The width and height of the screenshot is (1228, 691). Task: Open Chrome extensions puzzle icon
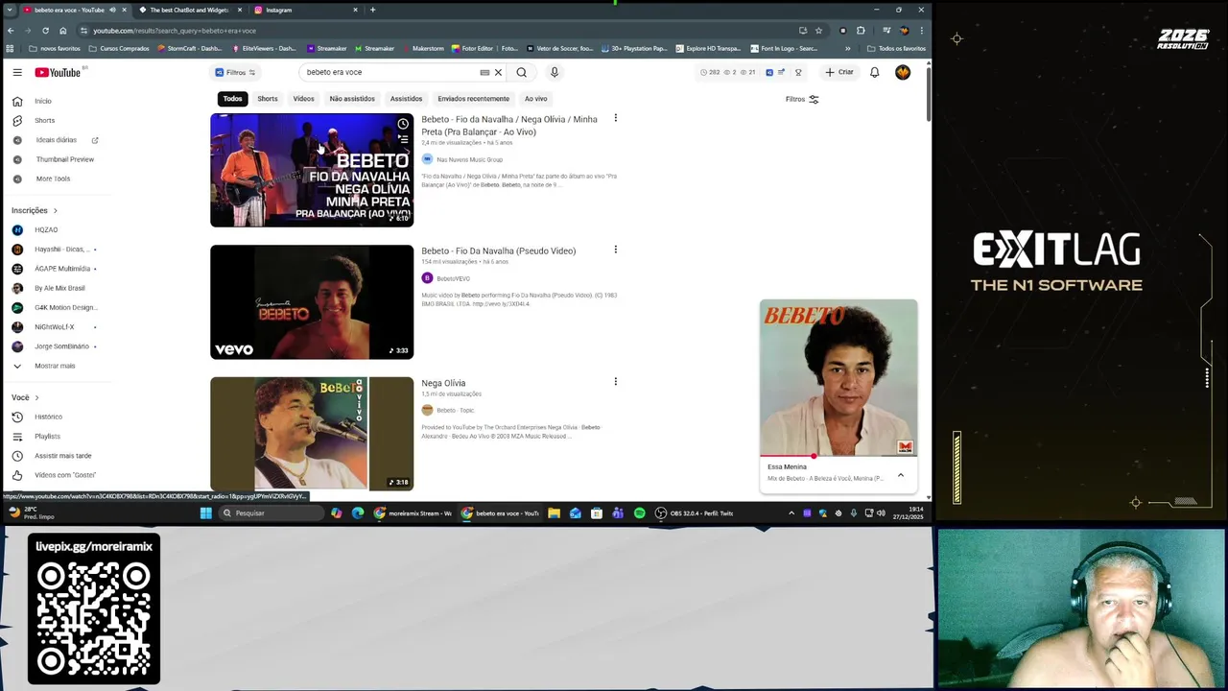861,30
